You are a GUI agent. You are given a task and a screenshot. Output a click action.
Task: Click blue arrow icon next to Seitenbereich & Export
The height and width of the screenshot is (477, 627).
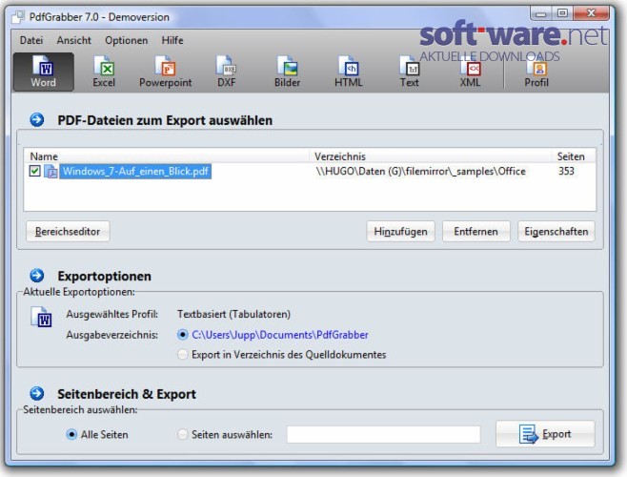37,393
